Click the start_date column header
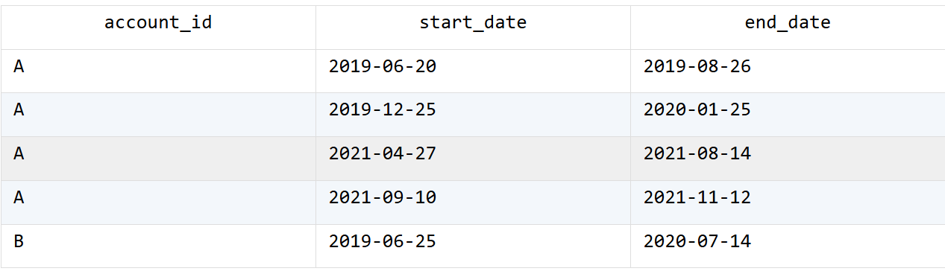The width and height of the screenshot is (945, 277). [x=473, y=23]
